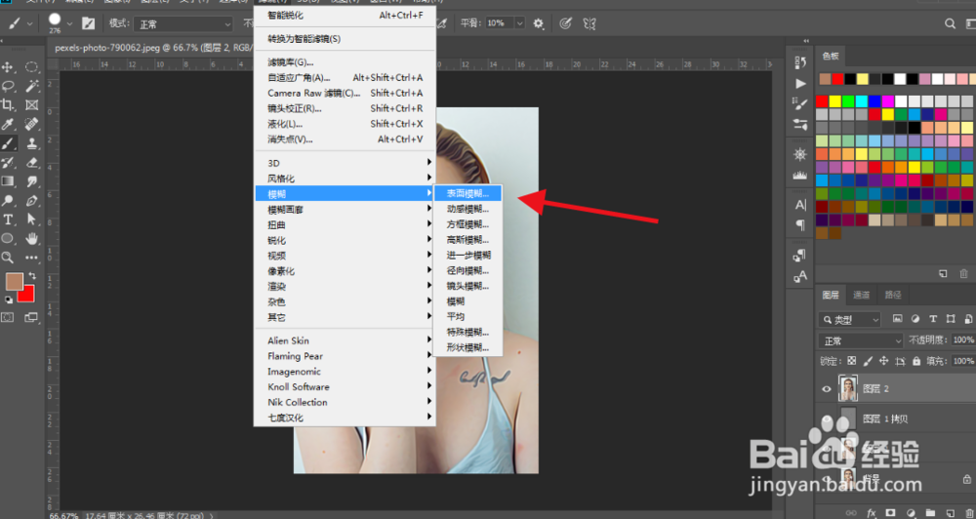976x519 pixels.
Task: Toggle lock transparent pixels
Action: coord(851,361)
